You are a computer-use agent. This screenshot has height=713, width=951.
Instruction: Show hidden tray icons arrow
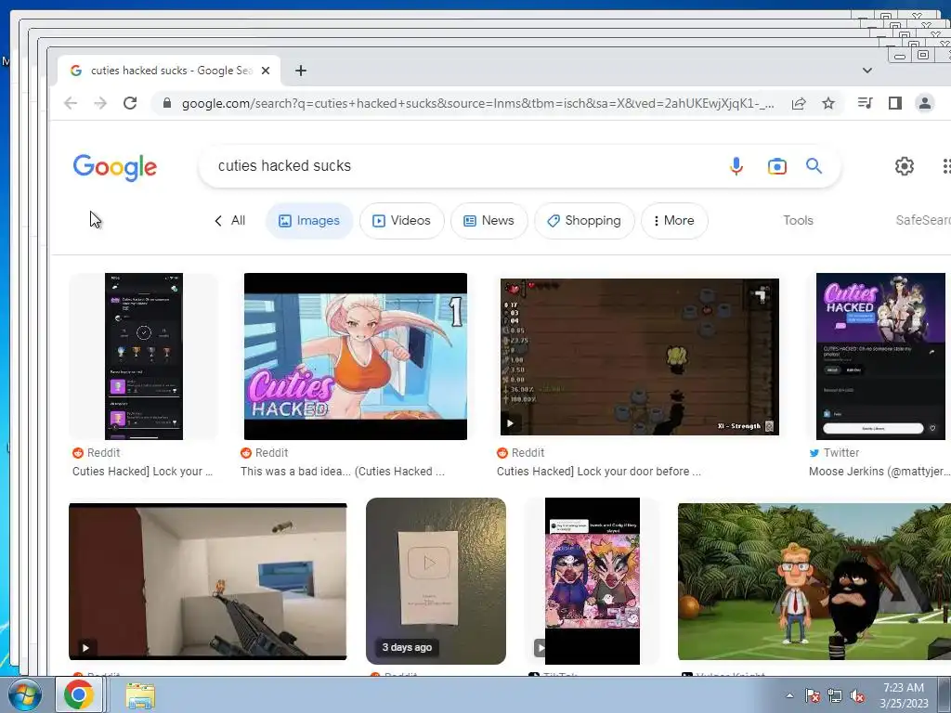tap(789, 695)
